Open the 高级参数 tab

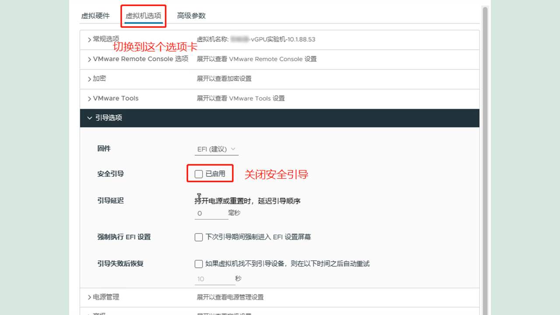click(191, 16)
